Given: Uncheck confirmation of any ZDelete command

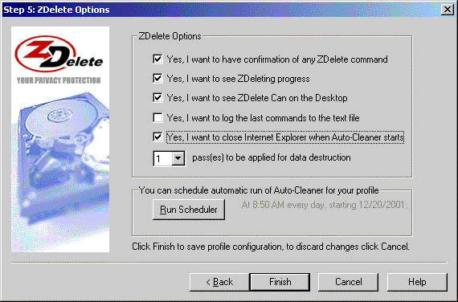Looking at the screenshot, I should [x=157, y=59].
